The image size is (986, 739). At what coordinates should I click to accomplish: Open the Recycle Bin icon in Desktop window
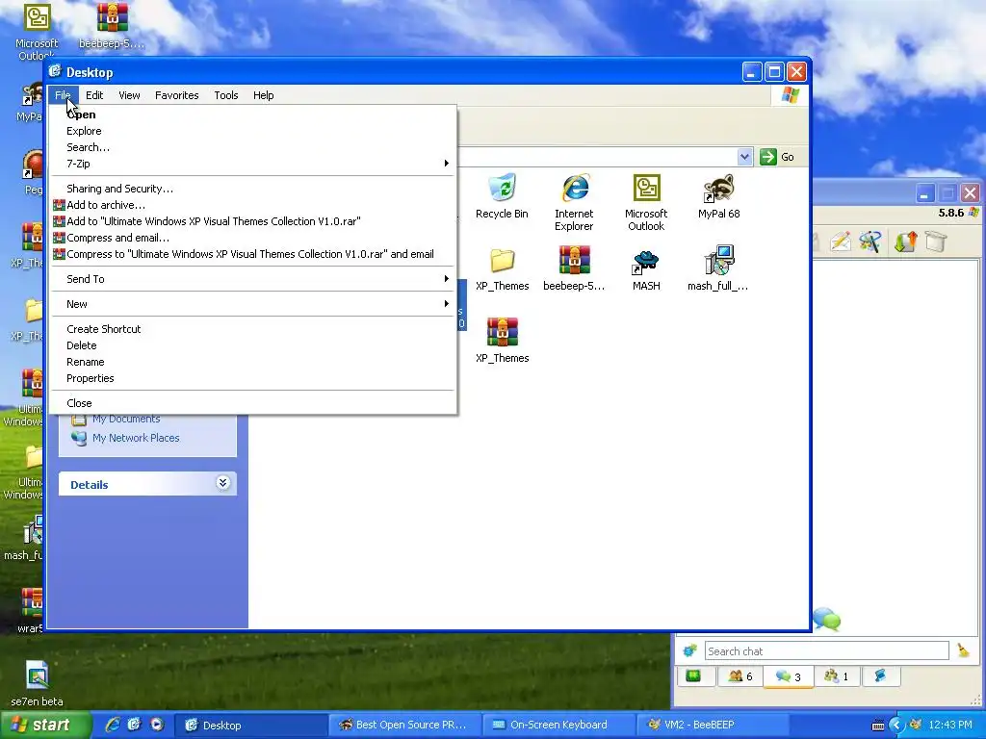coord(502,188)
